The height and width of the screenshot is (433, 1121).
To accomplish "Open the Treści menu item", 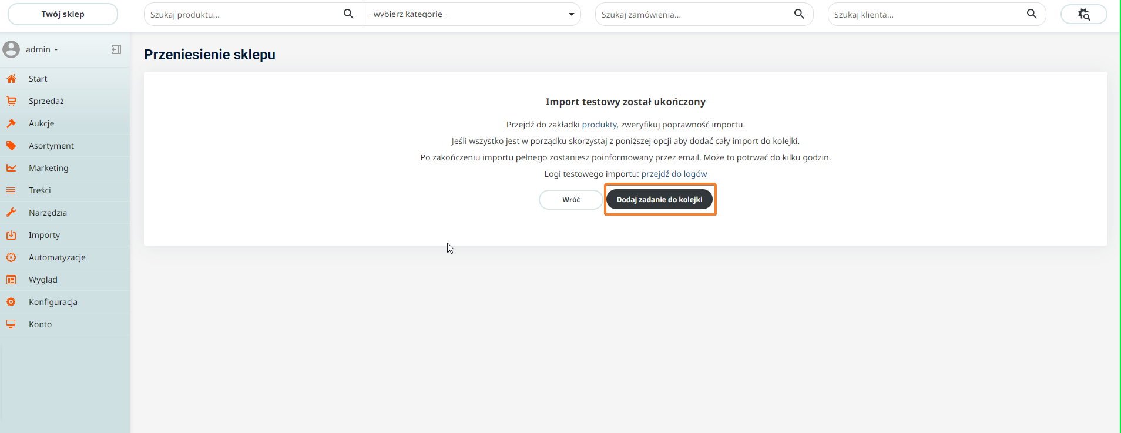I will tap(65, 190).
